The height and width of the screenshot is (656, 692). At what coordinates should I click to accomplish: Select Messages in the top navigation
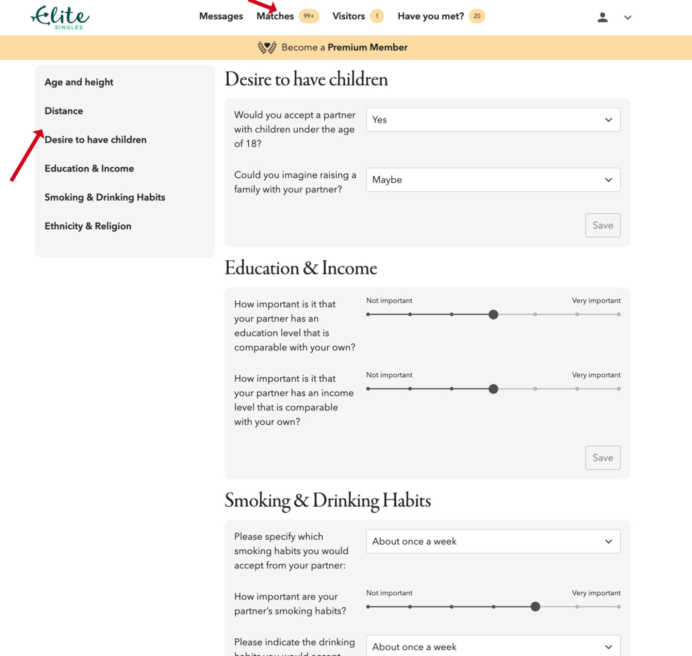pos(221,16)
